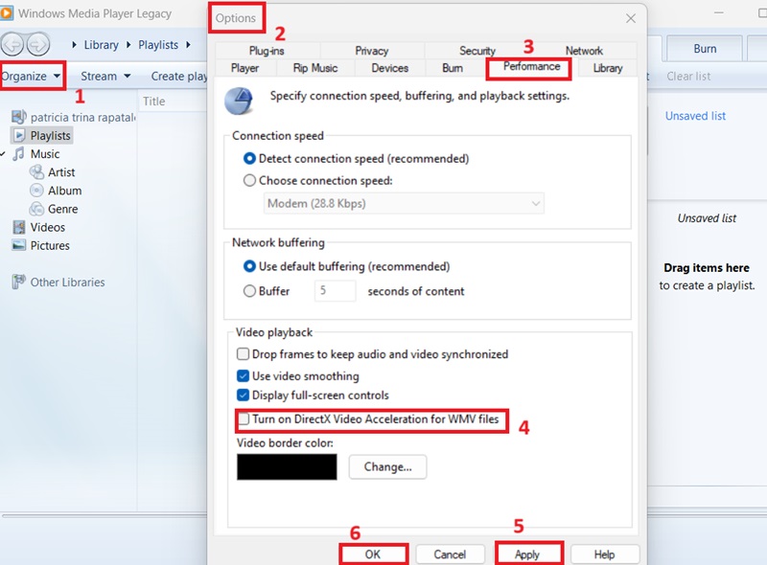This screenshot has height=565, width=767.
Task: Close the Options dialog with X
Action: (x=631, y=18)
